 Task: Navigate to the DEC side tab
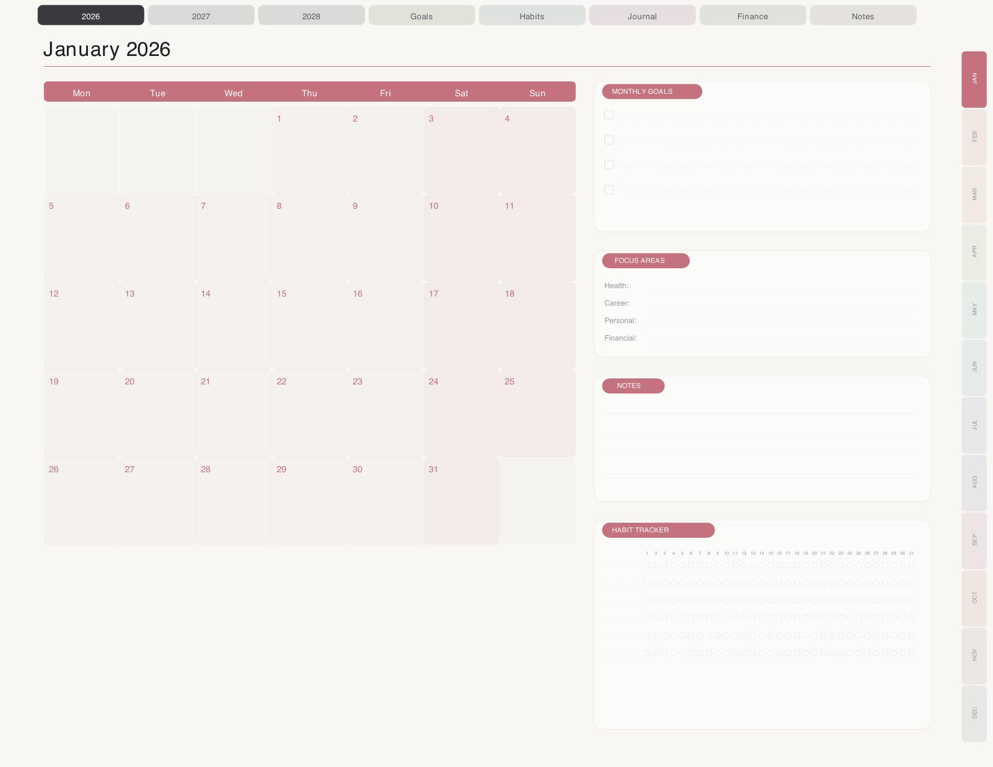[974, 713]
